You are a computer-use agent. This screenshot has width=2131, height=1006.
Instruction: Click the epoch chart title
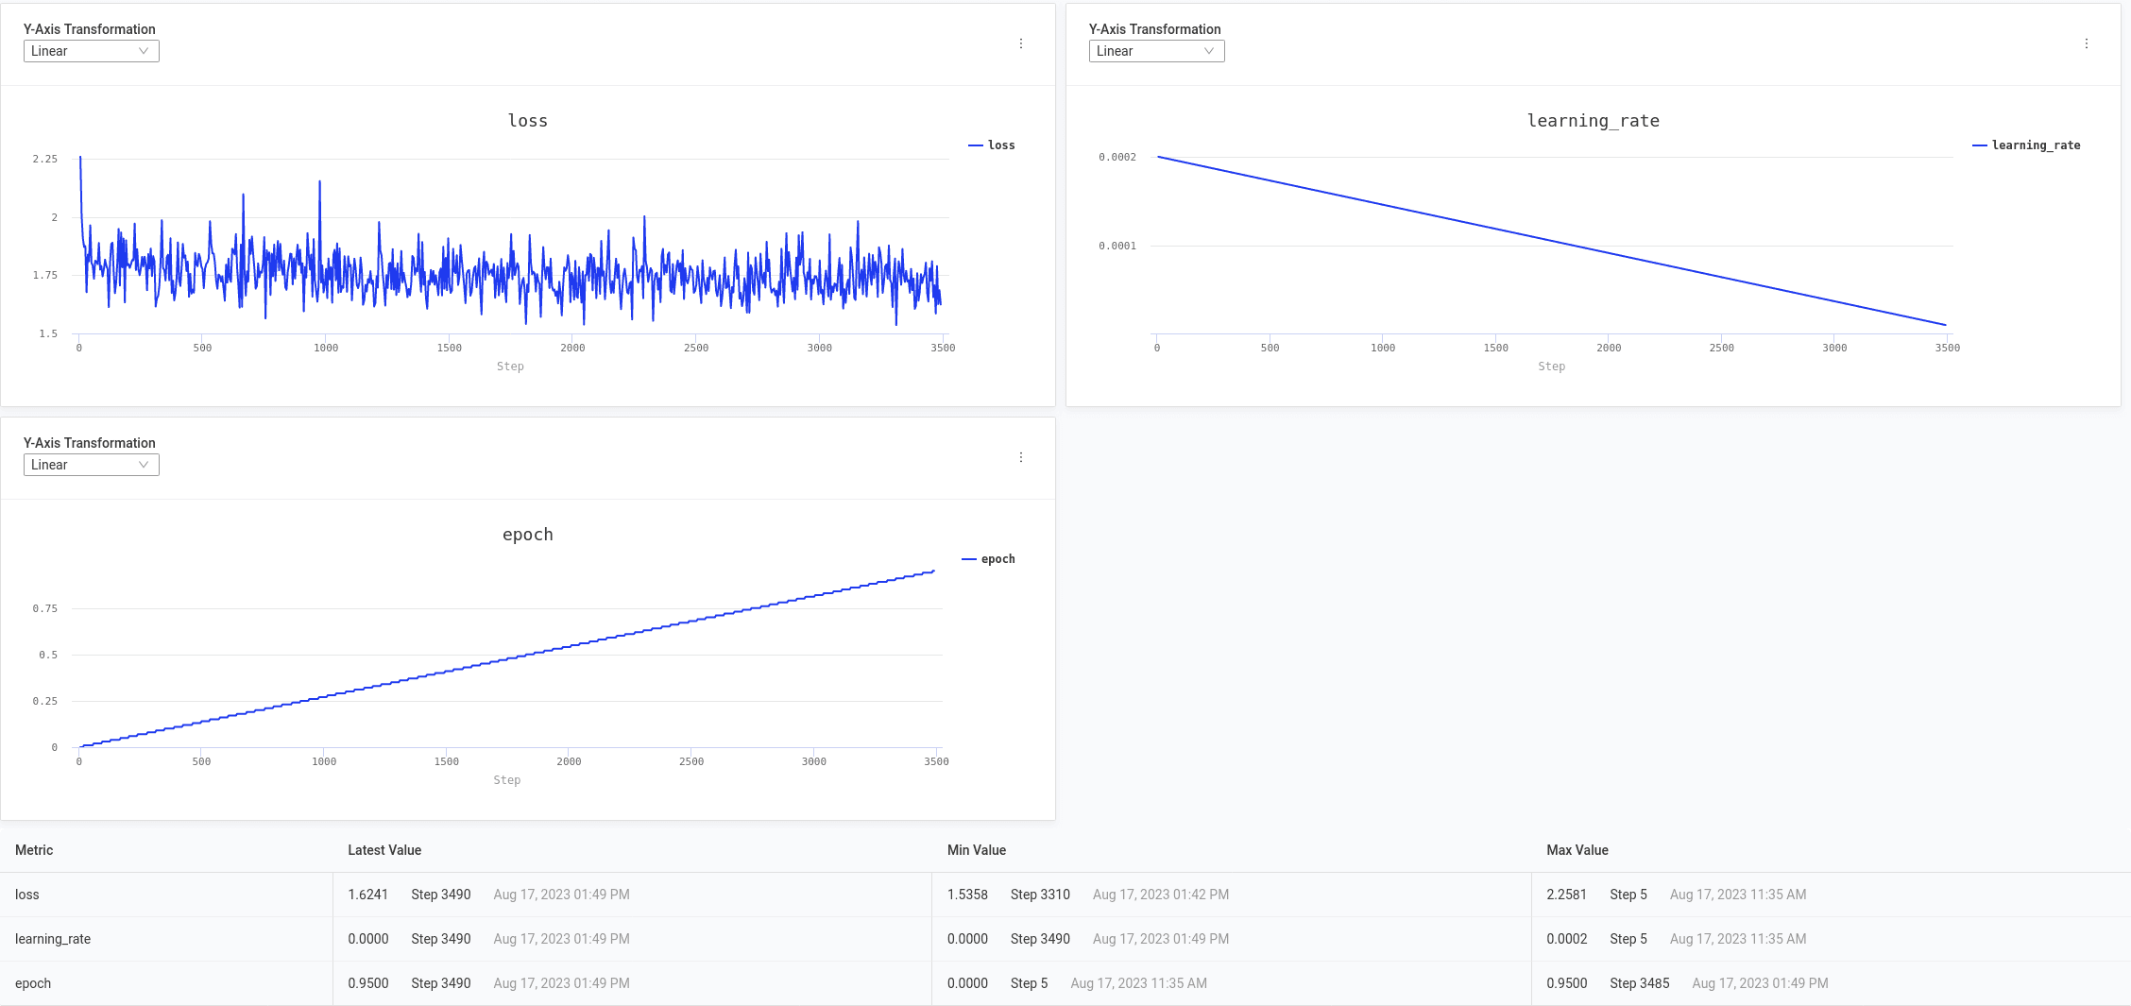pos(528,535)
